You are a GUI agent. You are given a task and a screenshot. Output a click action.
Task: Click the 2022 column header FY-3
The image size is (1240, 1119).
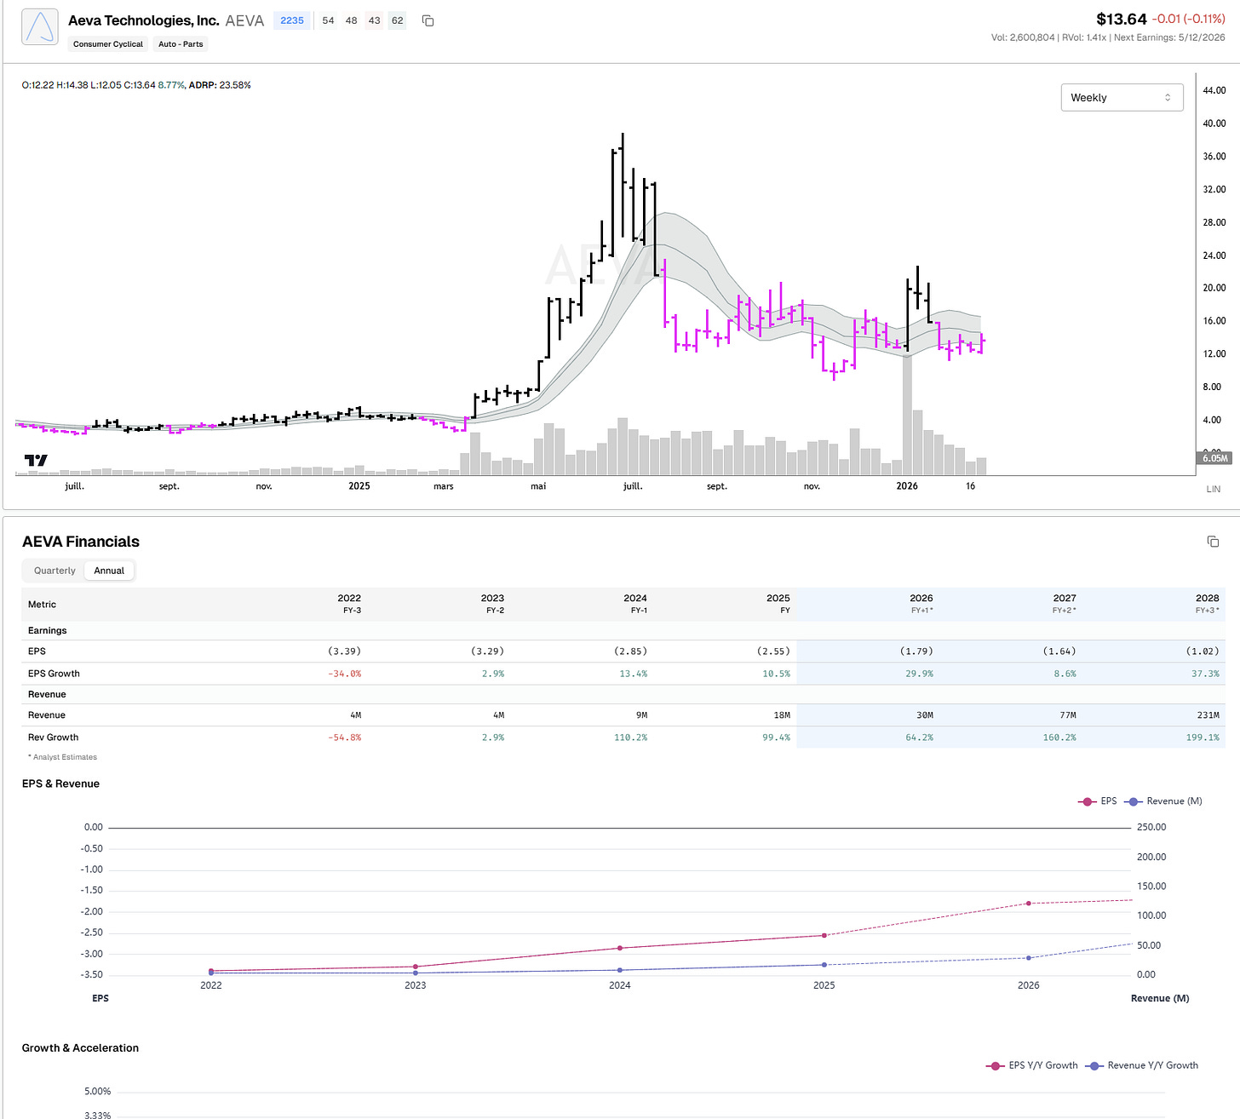click(349, 604)
